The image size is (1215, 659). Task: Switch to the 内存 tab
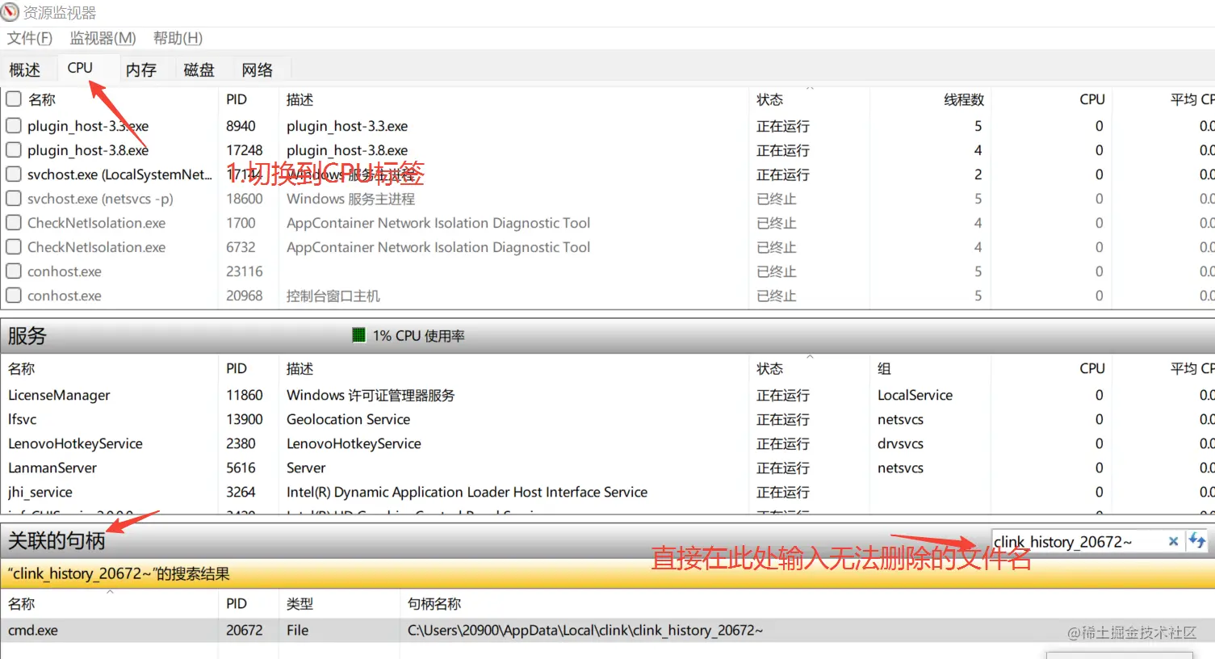[141, 69]
